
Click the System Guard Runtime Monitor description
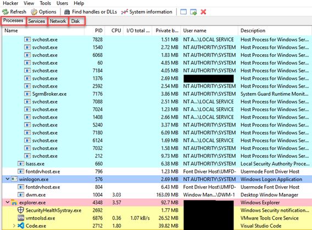point(275,94)
